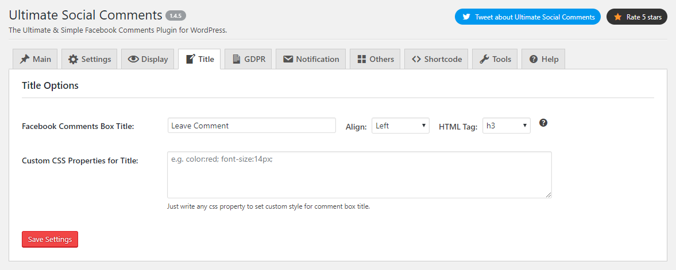Tweet about Ultimate Social Comments
This screenshot has height=270, width=676.
click(x=527, y=17)
